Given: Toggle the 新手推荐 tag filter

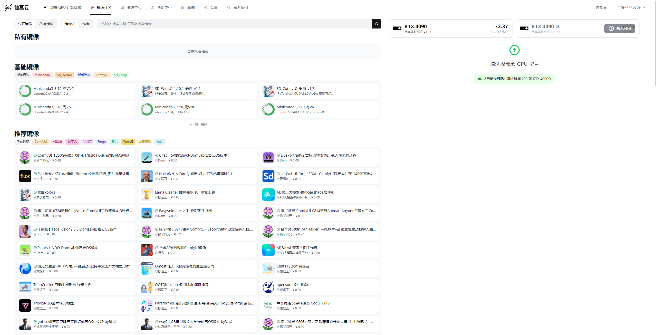Looking at the screenshot, I should [x=84, y=75].
